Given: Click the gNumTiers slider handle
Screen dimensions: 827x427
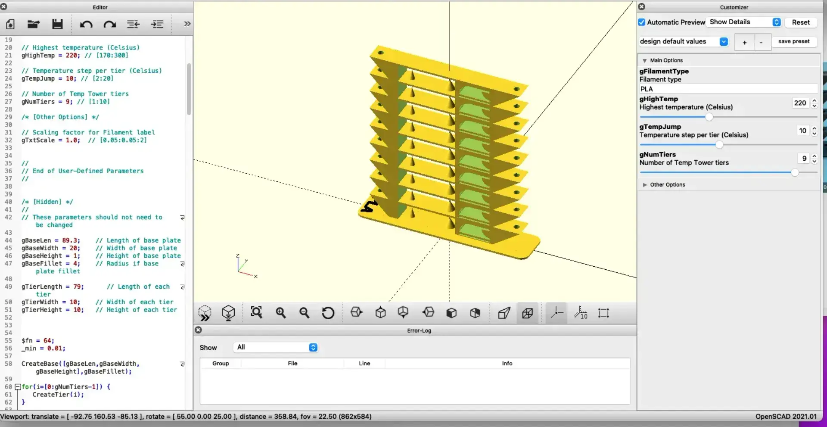Looking at the screenshot, I should pyautogui.click(x=795, y=172).
